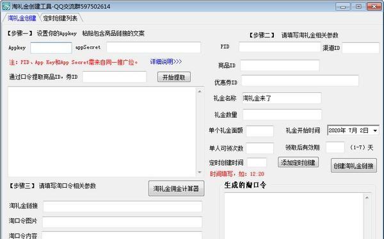Click the appSecret input field

pyautogui.click(x=154, y=47)
